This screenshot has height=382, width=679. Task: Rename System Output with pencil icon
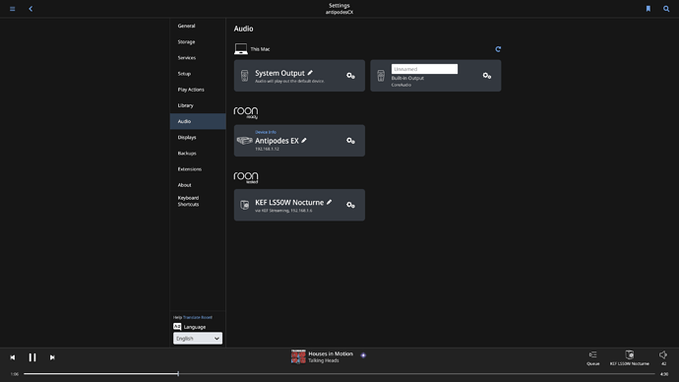[x=310, y=73]
